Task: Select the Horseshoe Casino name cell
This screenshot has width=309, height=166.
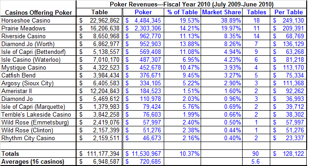Action: coord(38,20)
